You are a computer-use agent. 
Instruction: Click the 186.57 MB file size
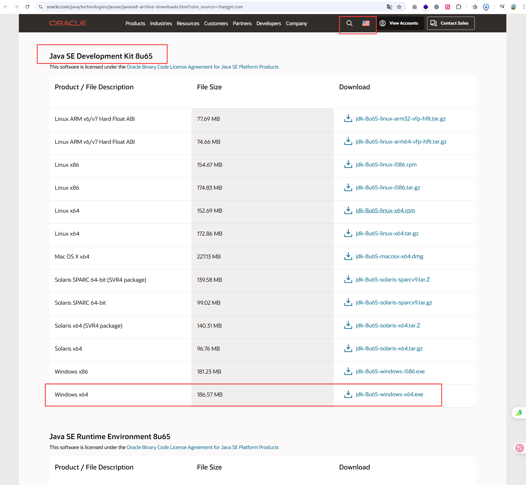click(x=210, y=395)
